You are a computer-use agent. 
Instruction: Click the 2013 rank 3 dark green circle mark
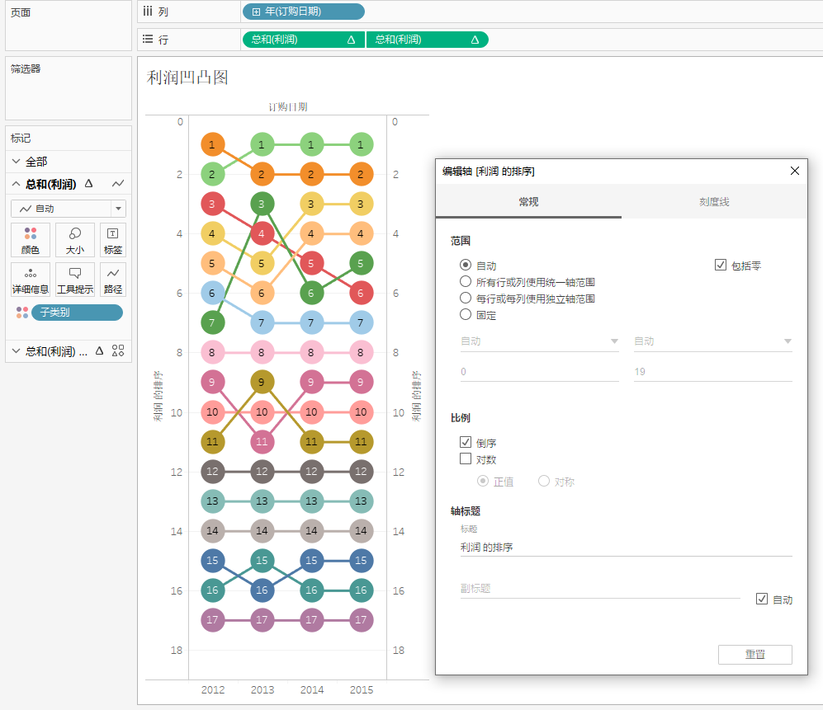262,204
